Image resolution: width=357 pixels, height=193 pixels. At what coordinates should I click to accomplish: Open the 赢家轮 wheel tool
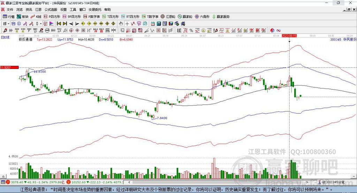click(185, 17)
